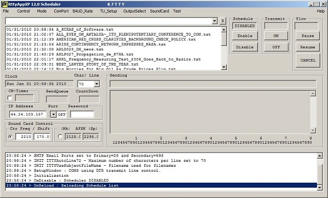Image resolution: width=328 pixels, height=198 pixels.
Task: Select ARLD028_DX_news.txt schedule entry
Action: tap(114, 49)
